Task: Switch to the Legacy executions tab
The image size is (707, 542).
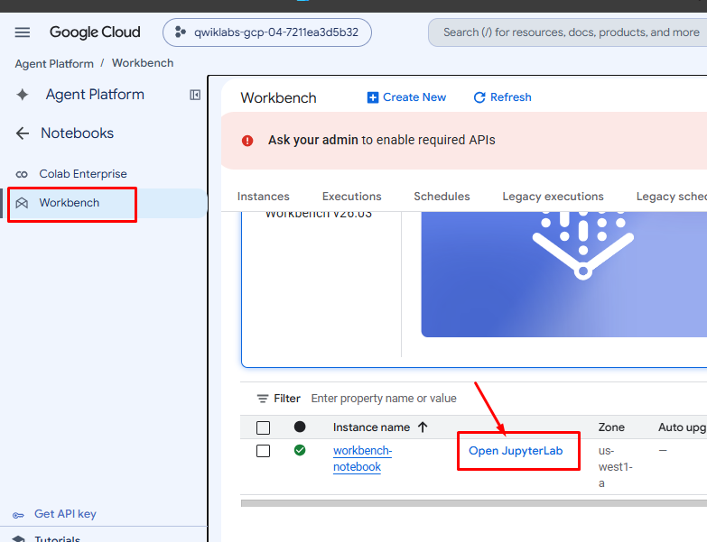Action: coord(553,197)
